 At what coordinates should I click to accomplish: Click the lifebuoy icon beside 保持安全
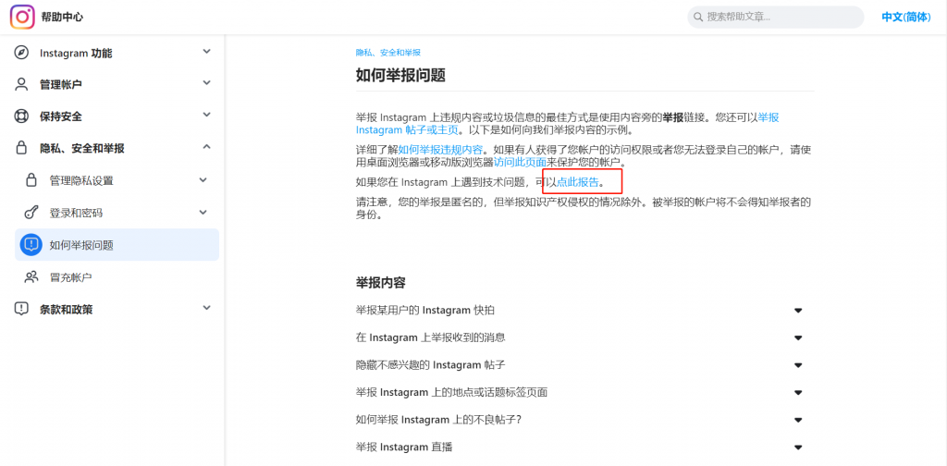click(x=21, y=116)
